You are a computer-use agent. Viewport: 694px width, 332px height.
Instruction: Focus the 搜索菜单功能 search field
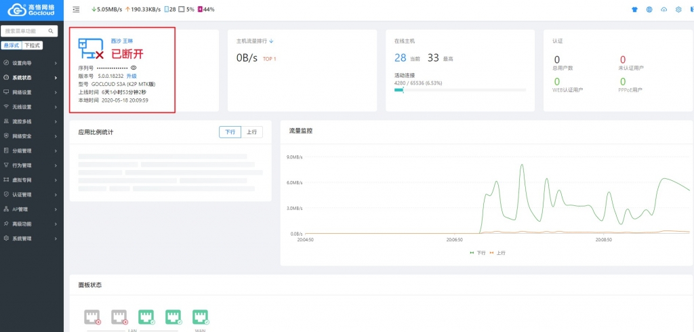pyautogui.click(x=30, y=31)
